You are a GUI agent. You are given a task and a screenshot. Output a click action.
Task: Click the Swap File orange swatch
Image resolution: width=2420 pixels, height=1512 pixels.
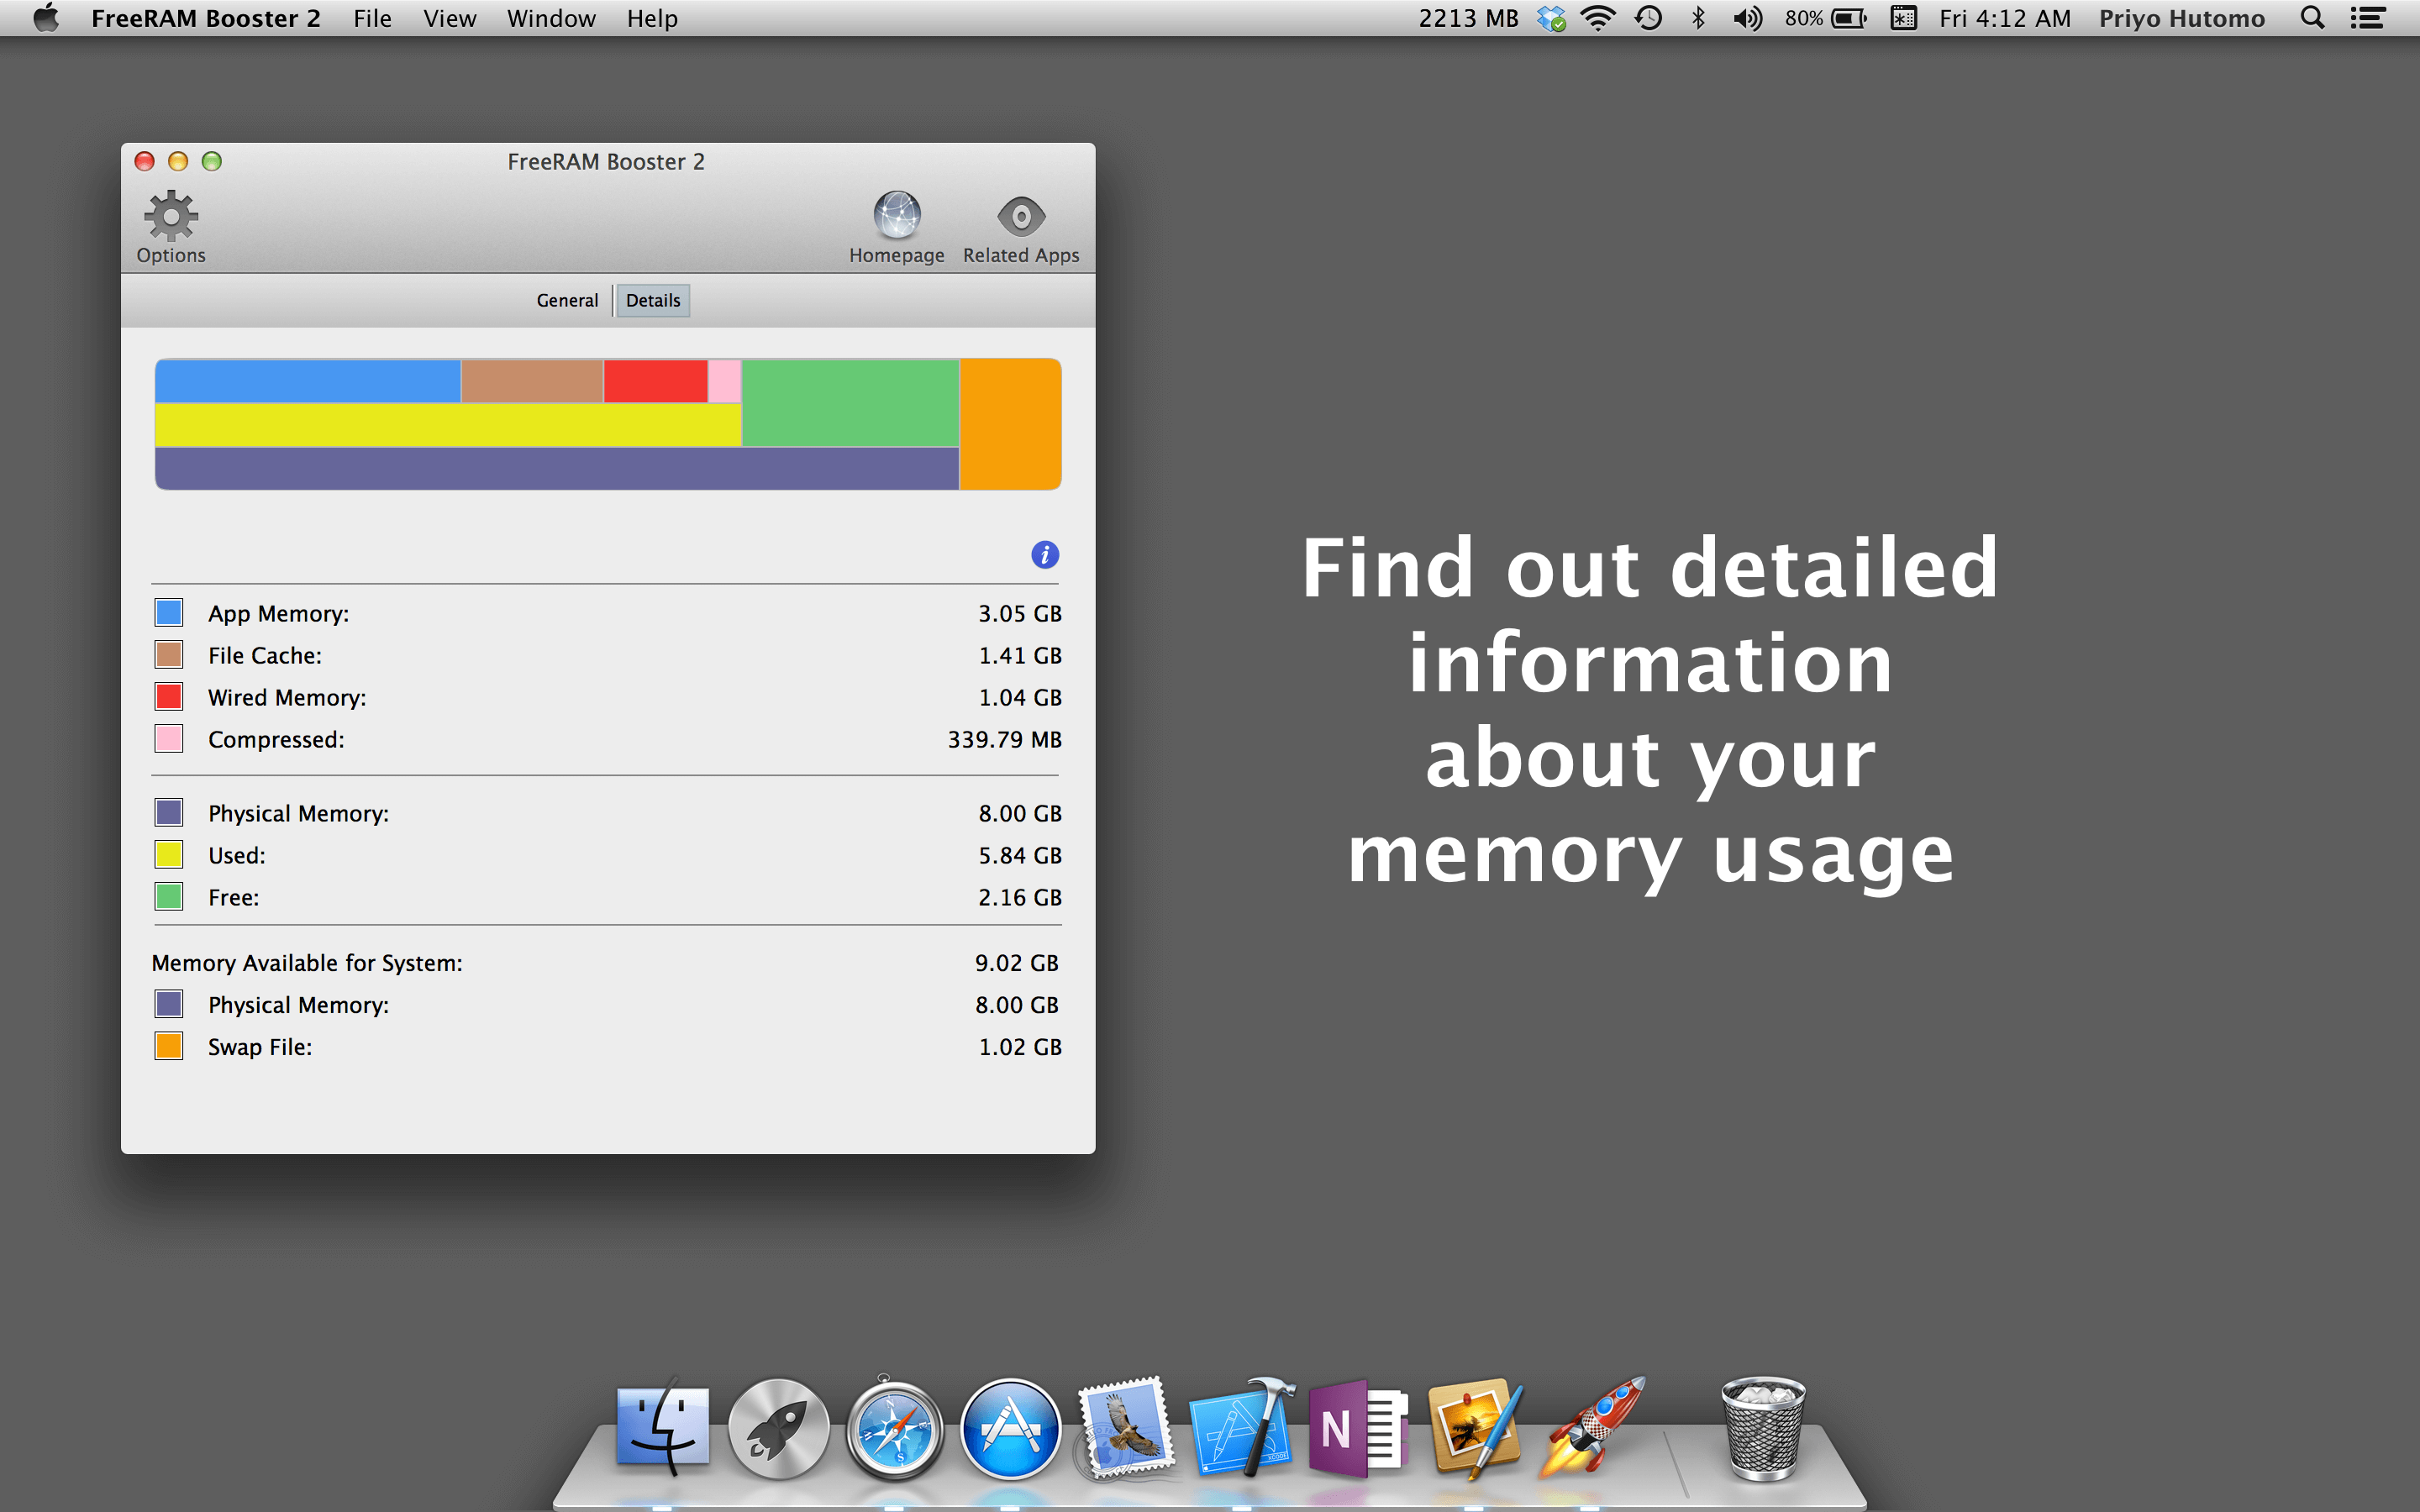click(169, 1046)
